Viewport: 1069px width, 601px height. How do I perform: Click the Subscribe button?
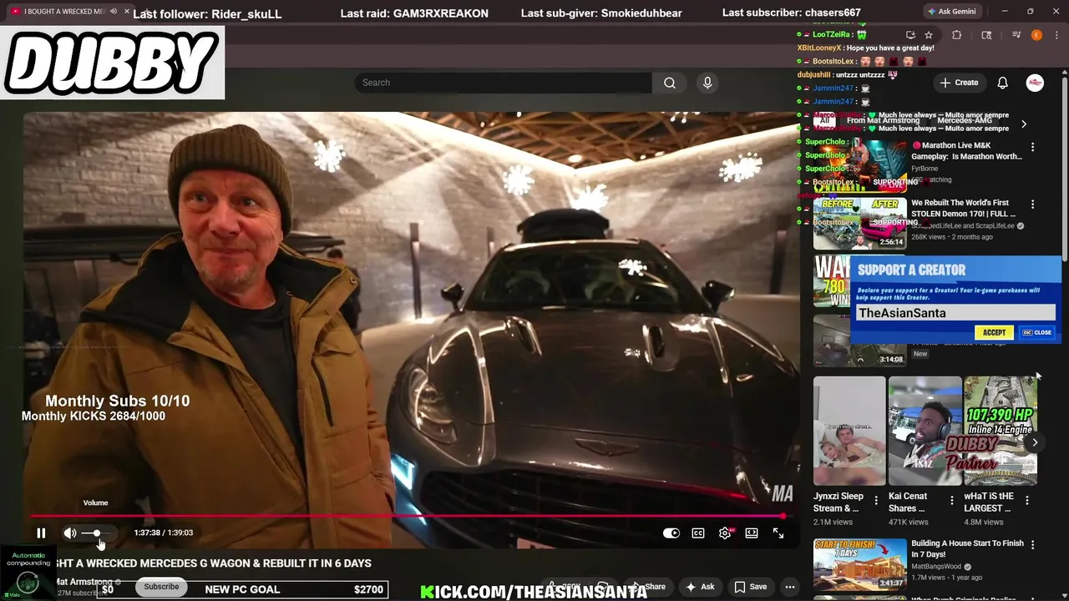point(161,587)
